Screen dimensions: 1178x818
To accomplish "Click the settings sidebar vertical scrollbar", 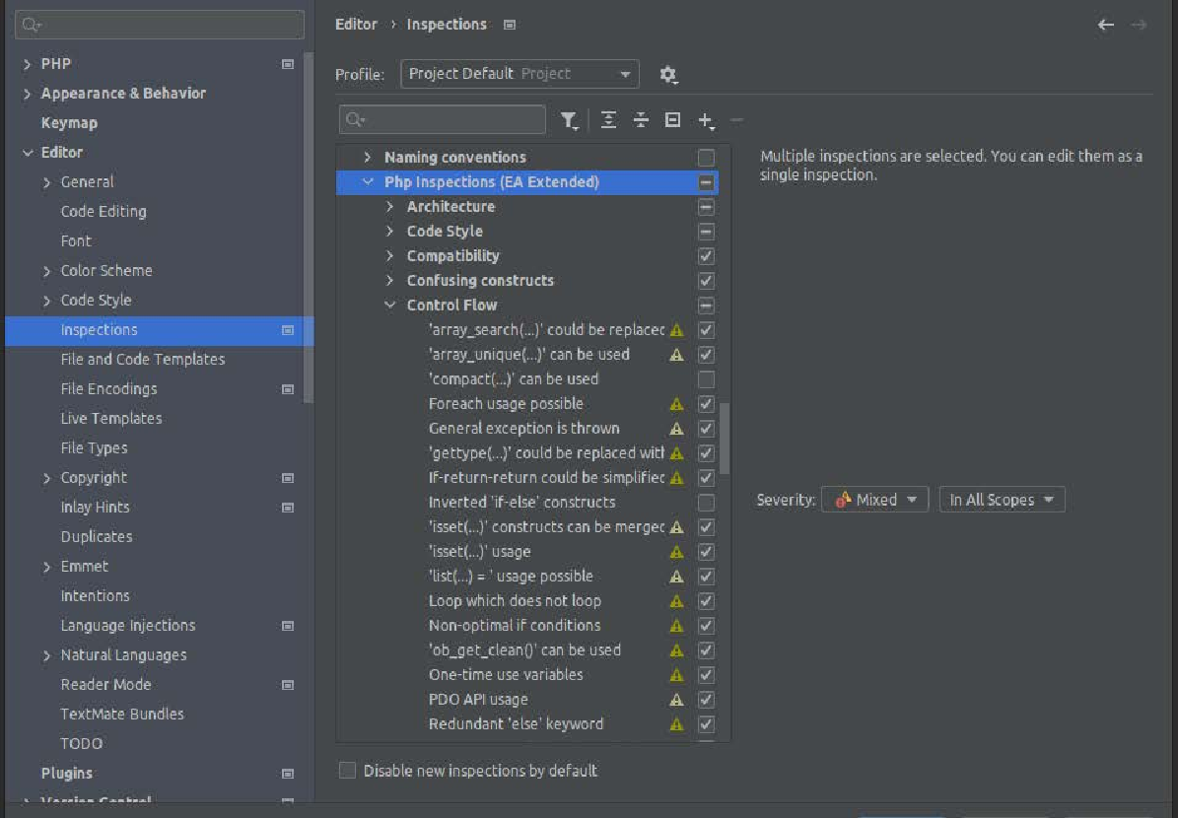I will [x=308, y=228].
